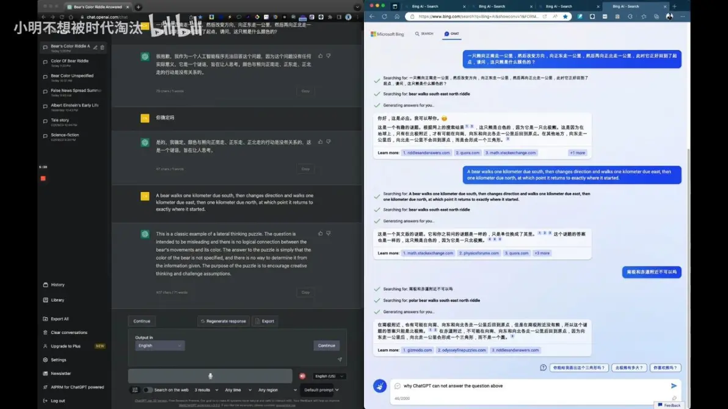Click the Bing address bar URL
728x409 pixels.
click(478, 16)
